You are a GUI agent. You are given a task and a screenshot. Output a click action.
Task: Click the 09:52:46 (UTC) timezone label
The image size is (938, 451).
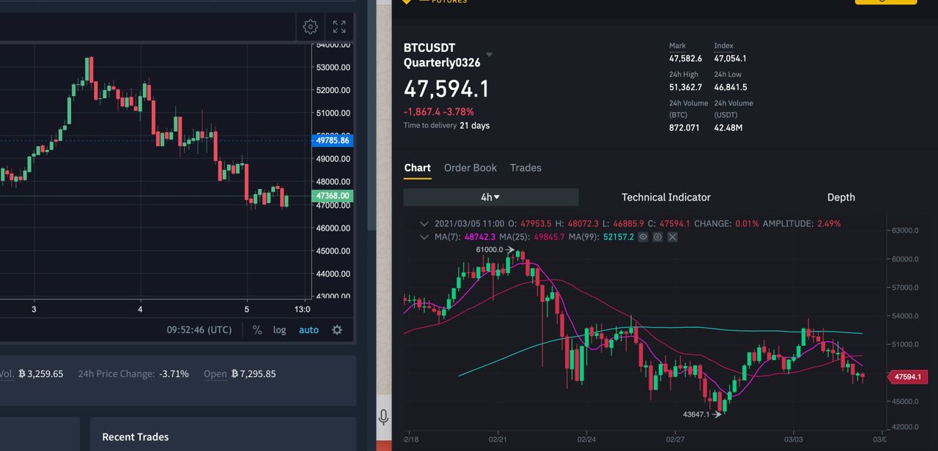click(x=199, y=330)
